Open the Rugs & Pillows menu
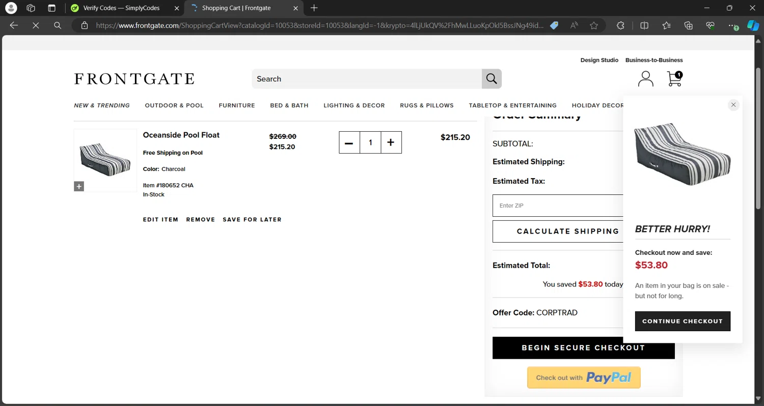Viewport: 764px width, 406px height. tap(427, 105)
